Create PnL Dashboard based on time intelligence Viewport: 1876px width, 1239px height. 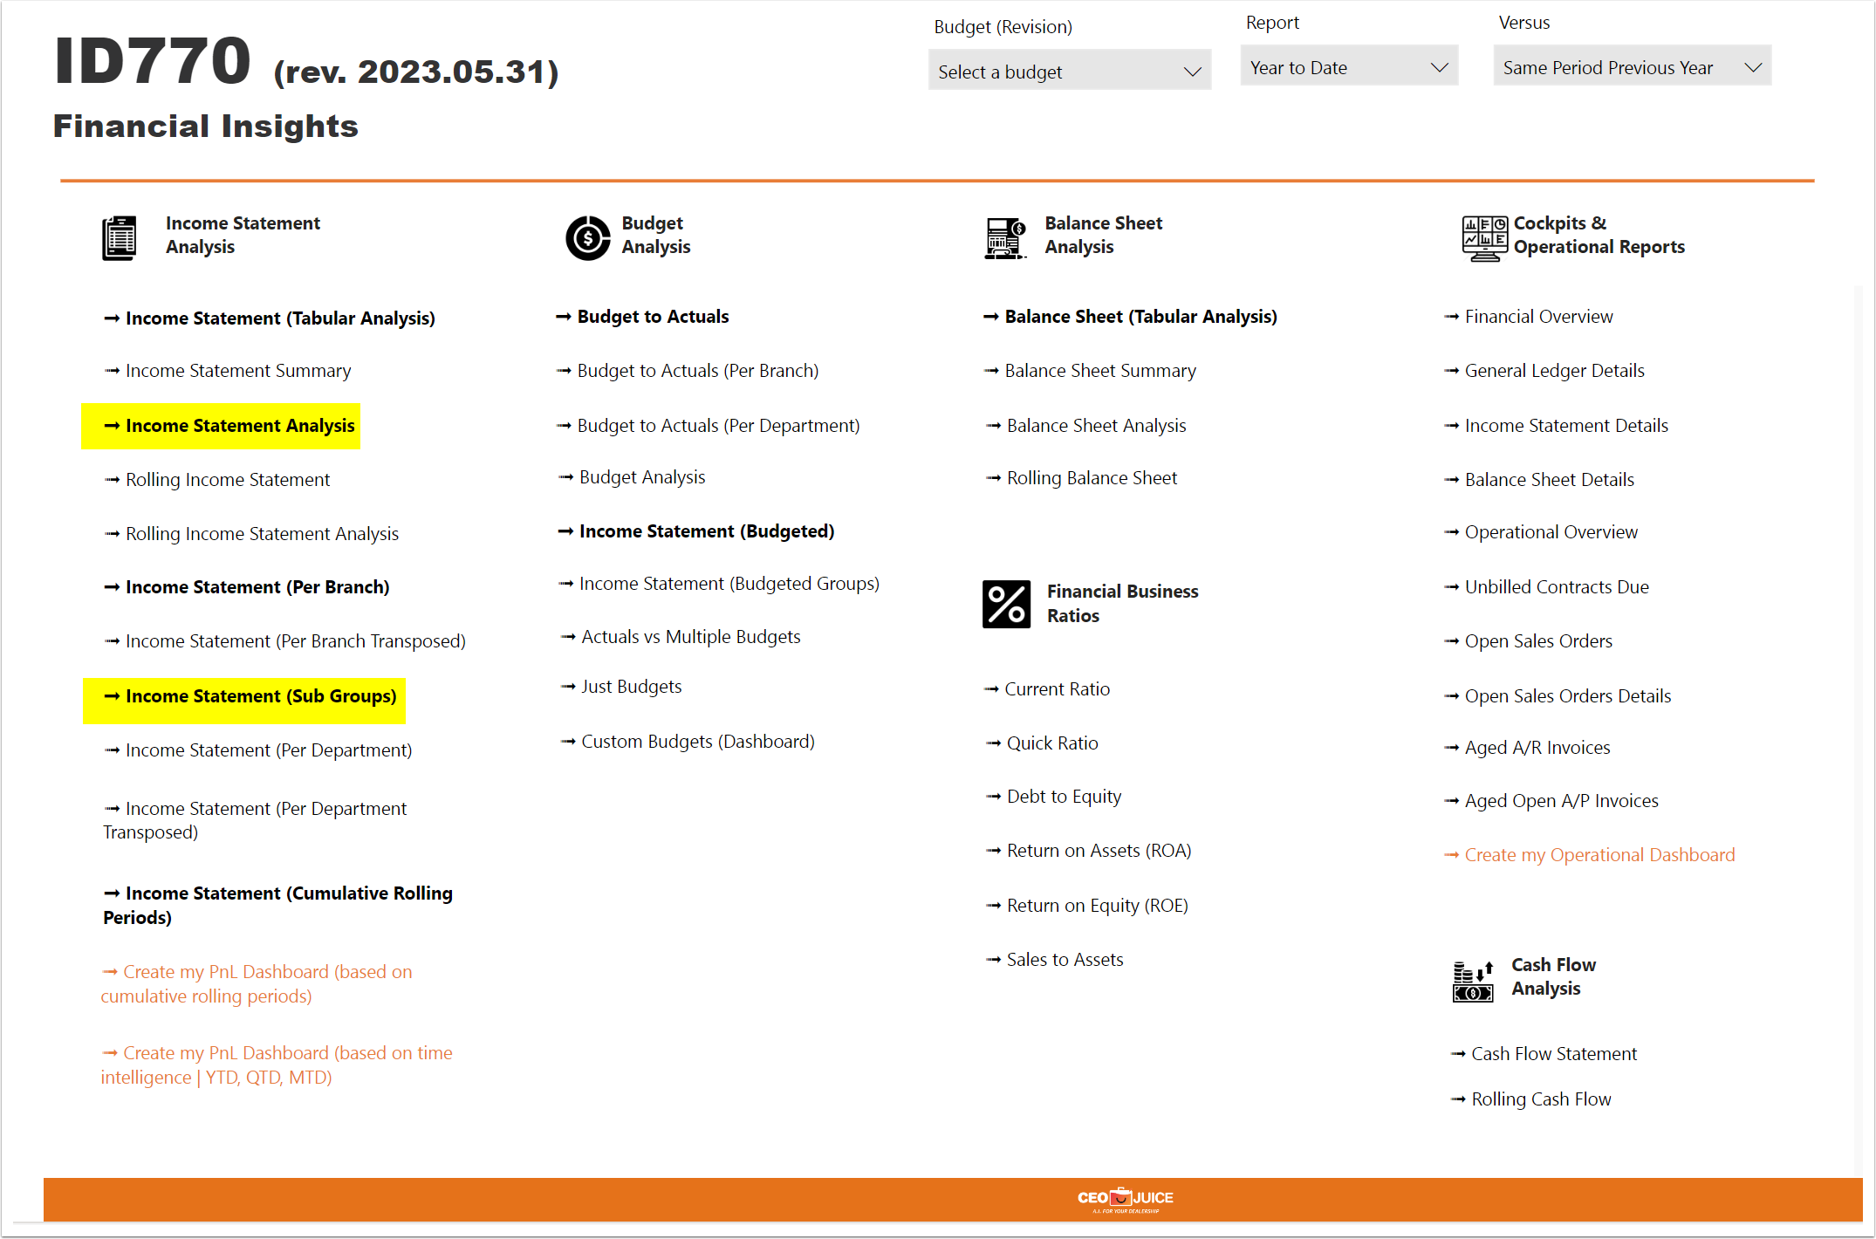[x=277, y=1065]
